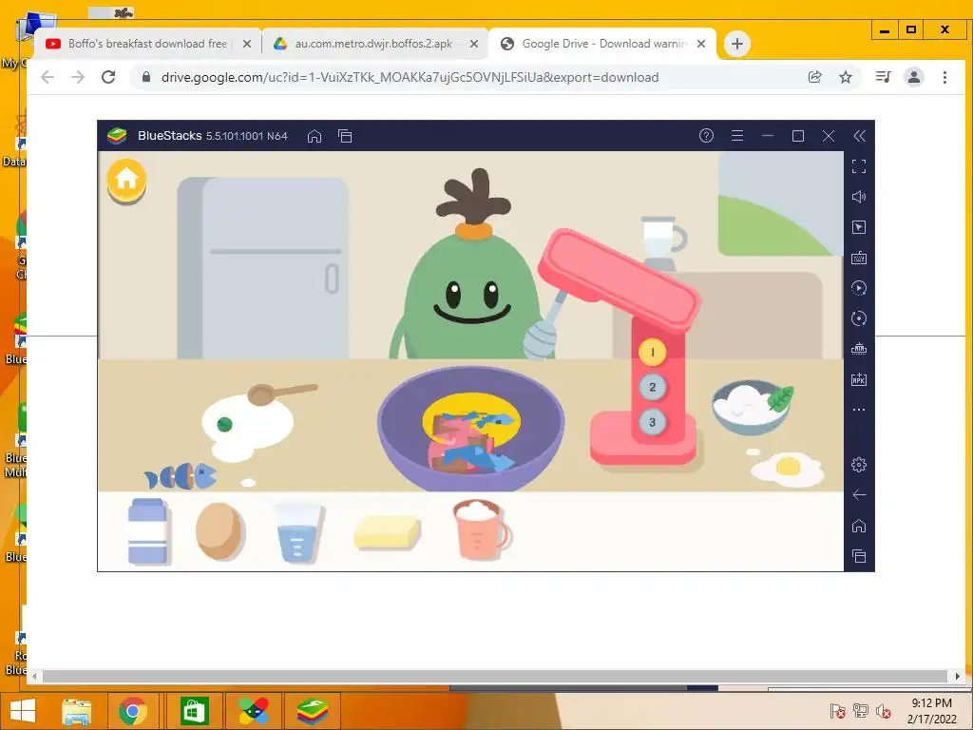
Task: Click BlueStacks recent apps icon in sidebar
Action: [x=859, y=556]
